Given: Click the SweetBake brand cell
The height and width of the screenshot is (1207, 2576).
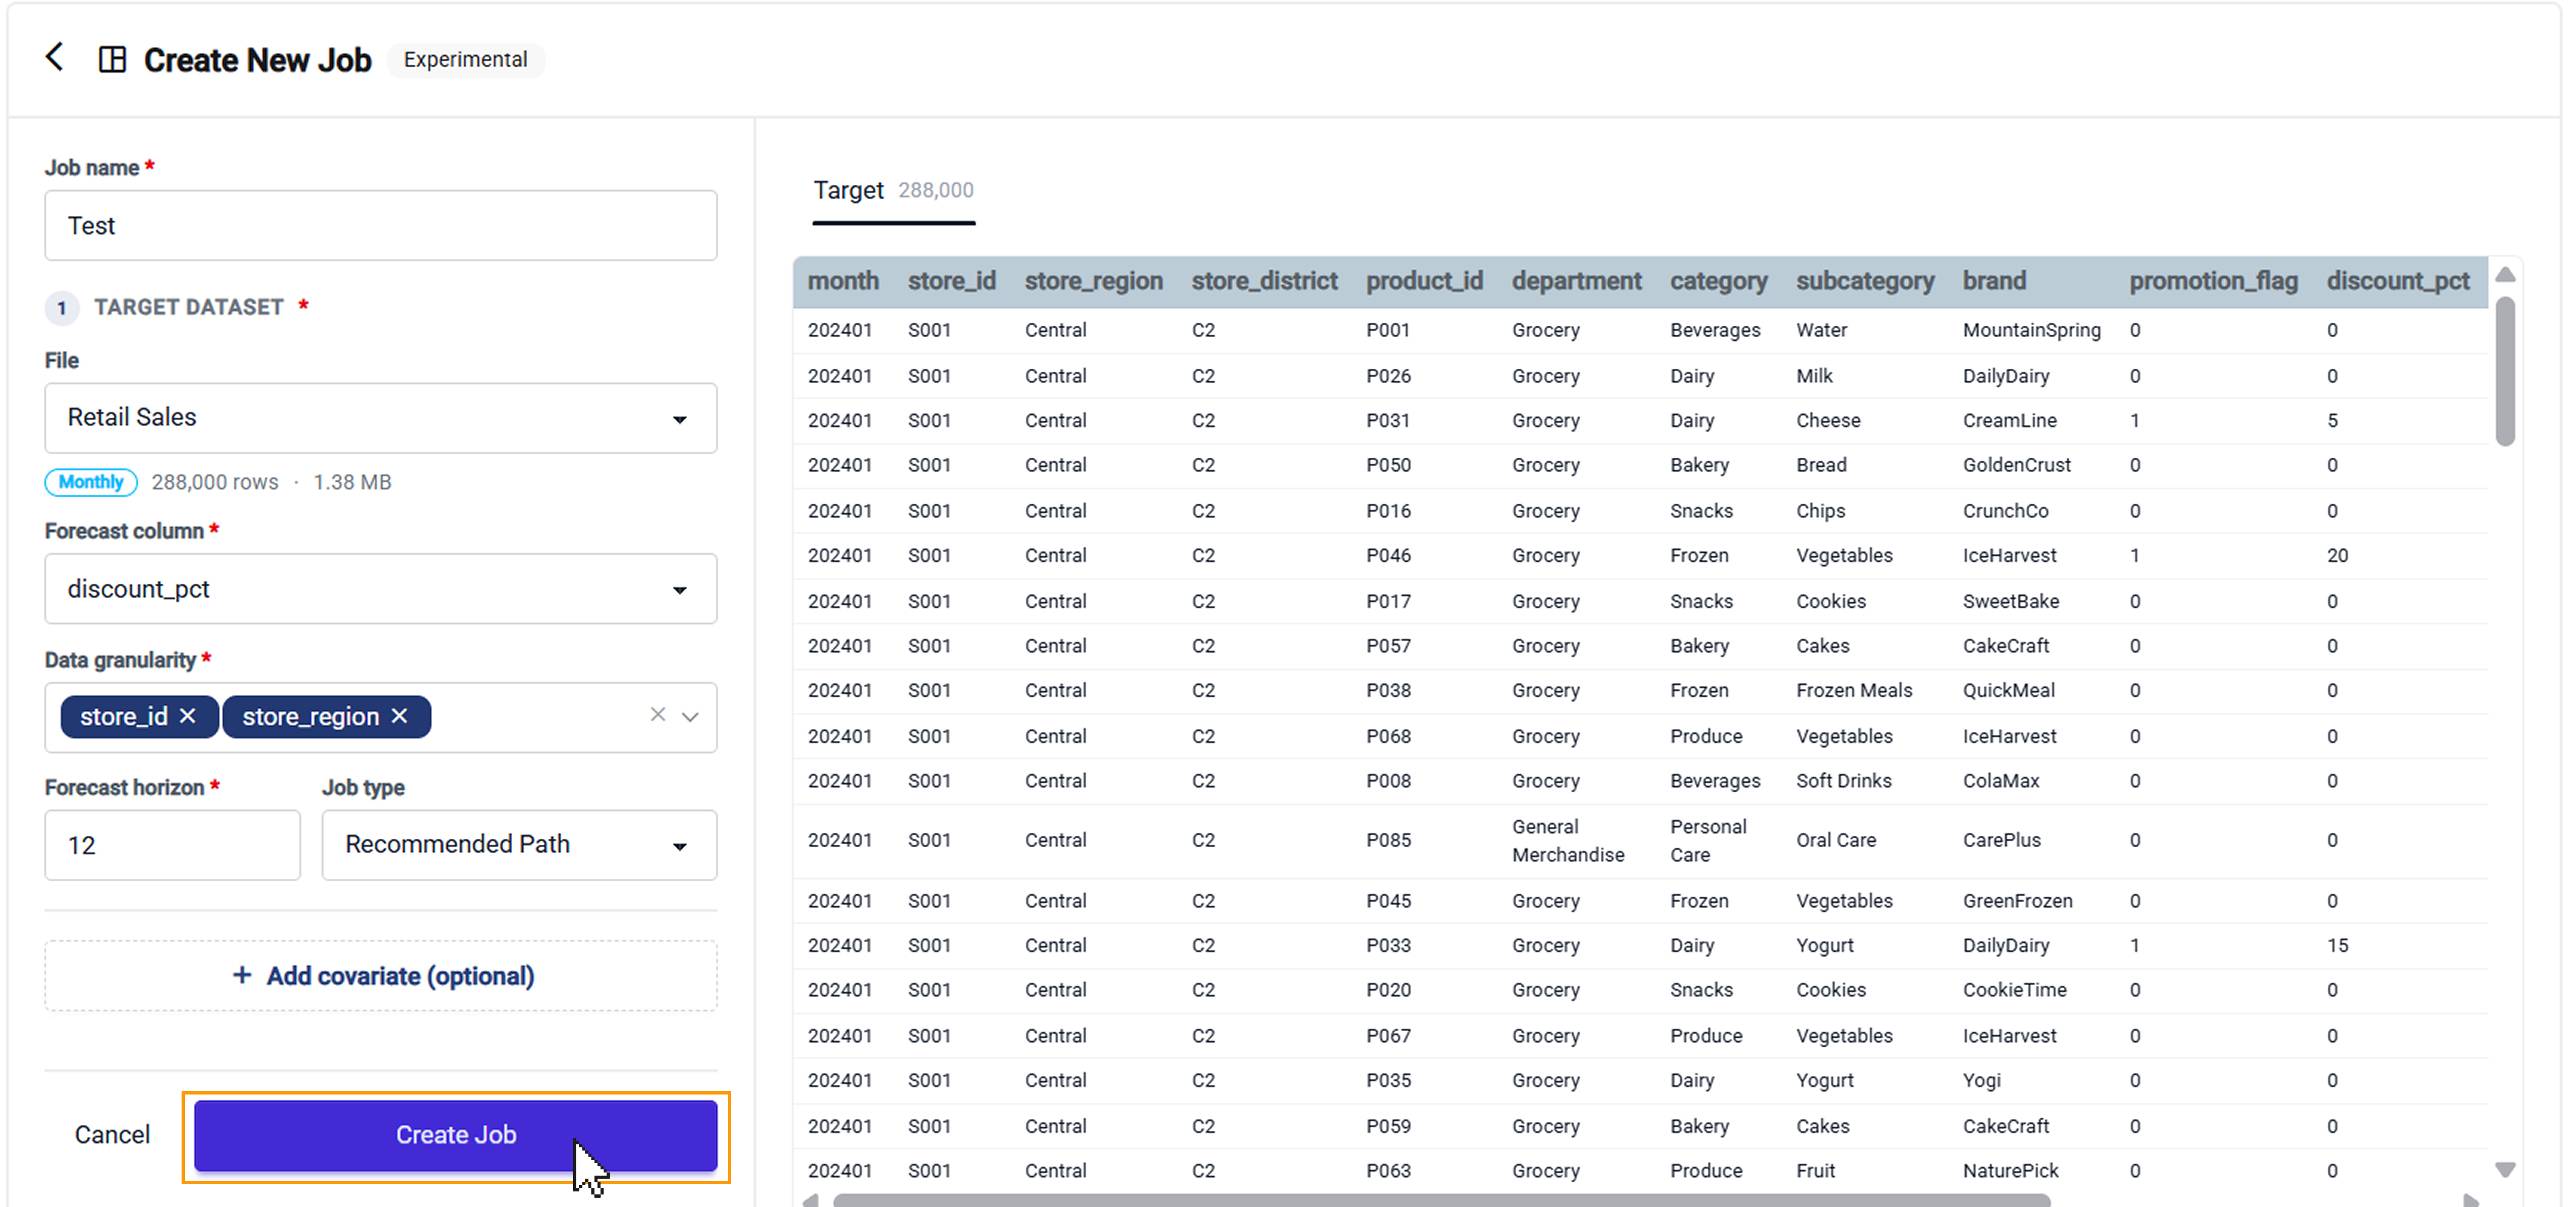Looking at the screenshot, I should pyautogui.click(x=2010, y=602).
